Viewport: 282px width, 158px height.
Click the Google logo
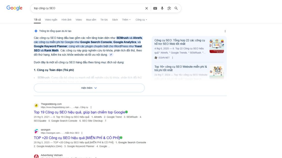(x=14, y=8)
